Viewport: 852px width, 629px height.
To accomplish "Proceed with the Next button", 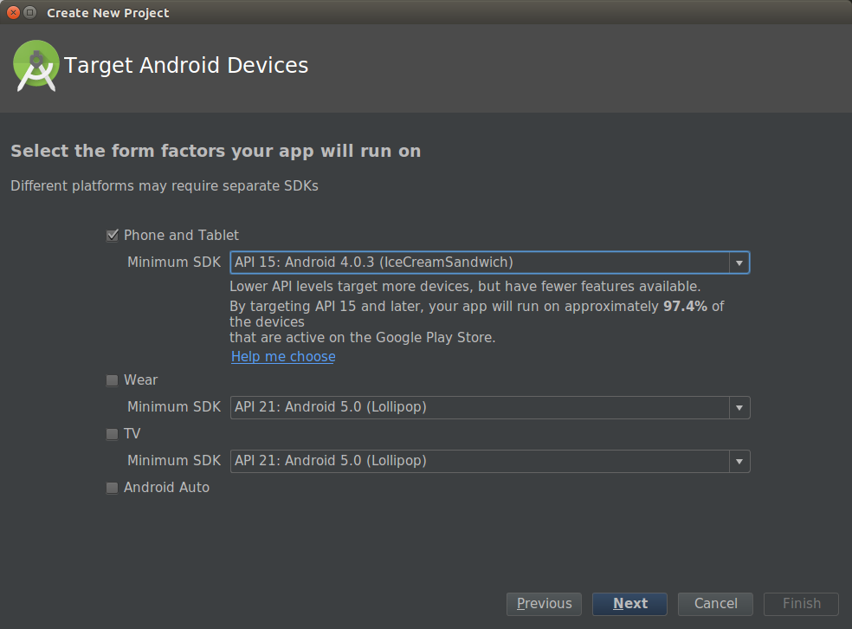I will [629, 604].
